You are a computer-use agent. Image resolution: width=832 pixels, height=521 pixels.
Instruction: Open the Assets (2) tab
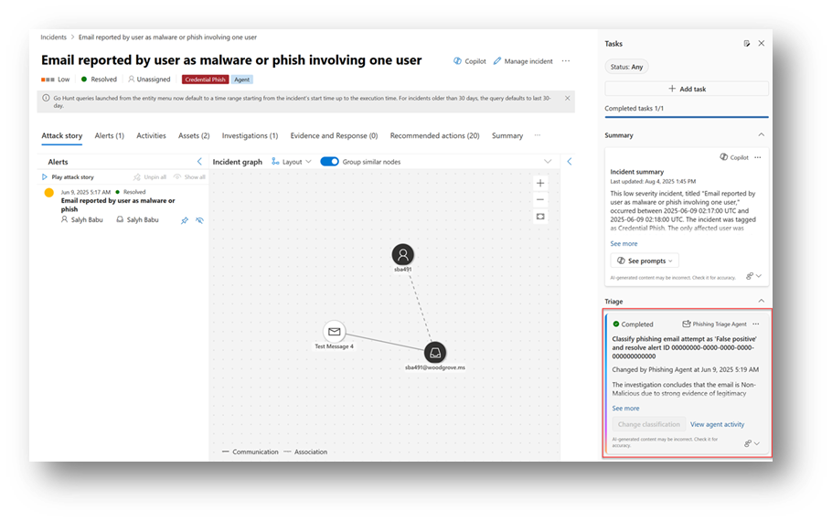pos(194,136)
